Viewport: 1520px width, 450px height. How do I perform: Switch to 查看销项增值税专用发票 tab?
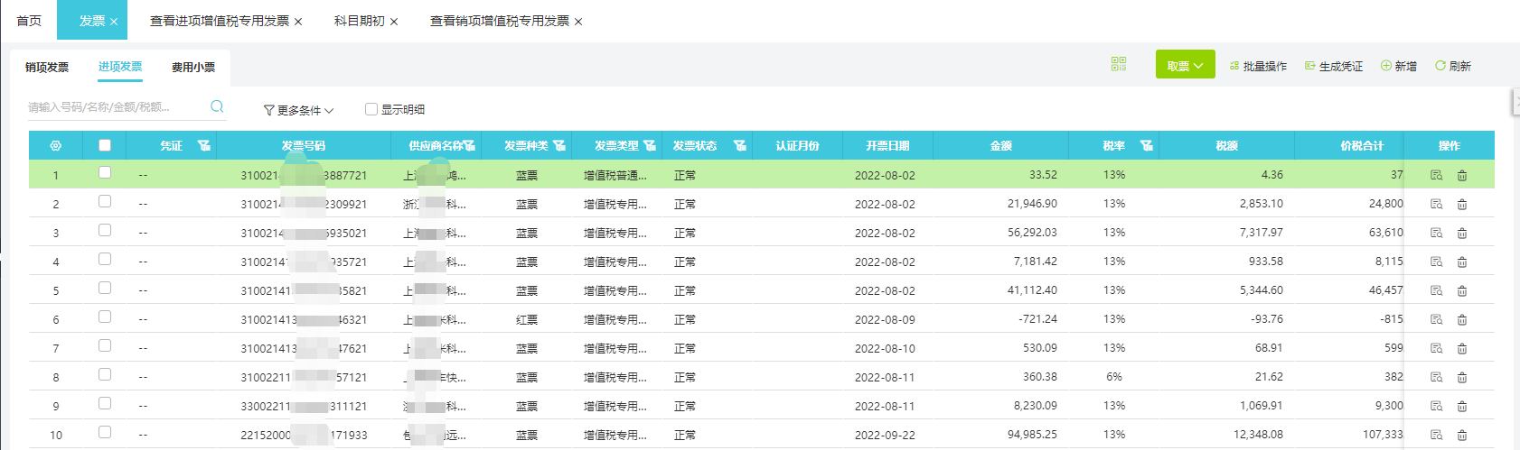(x=500, y=20)
